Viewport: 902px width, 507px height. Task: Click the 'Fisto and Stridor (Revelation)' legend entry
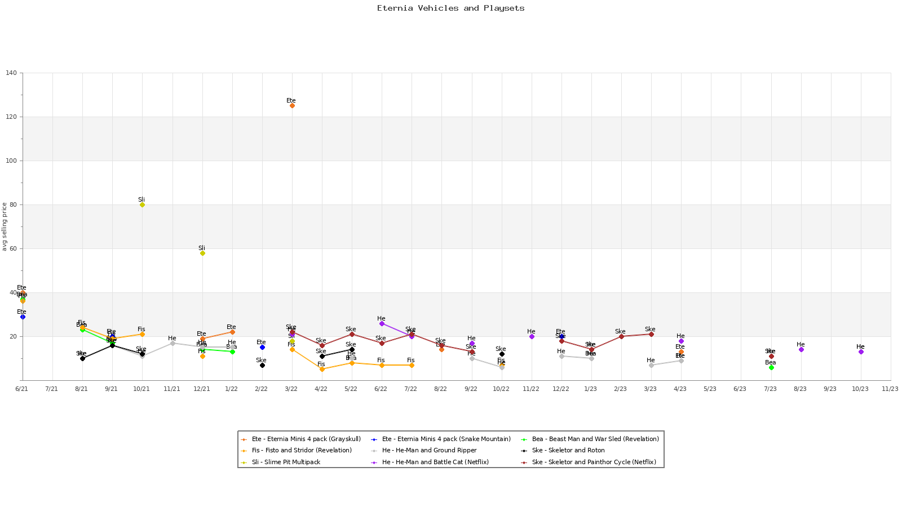(296, 450)
